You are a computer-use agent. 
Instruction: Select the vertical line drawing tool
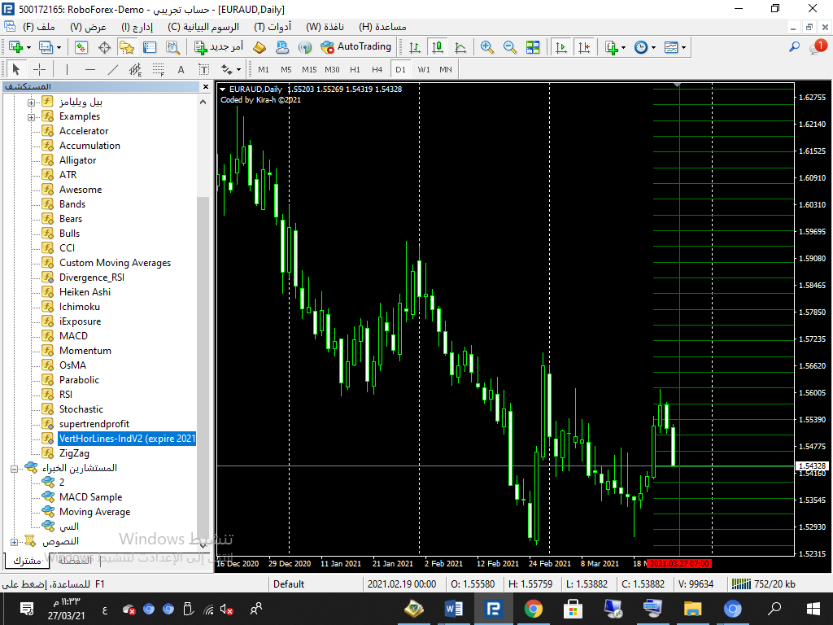pos(67,69)
